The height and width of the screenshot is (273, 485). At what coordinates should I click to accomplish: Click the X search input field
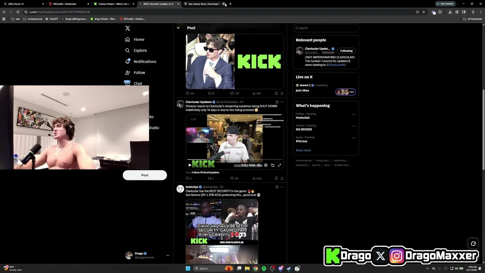(325, 28)
